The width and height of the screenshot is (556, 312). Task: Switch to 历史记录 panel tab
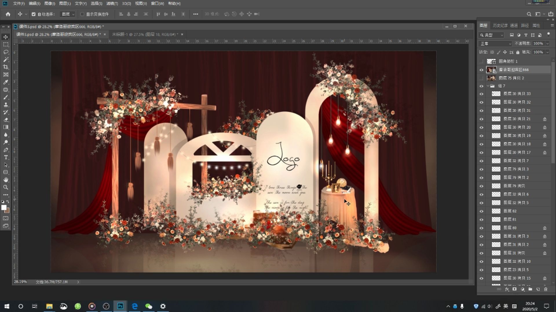[x=500, y=25]
